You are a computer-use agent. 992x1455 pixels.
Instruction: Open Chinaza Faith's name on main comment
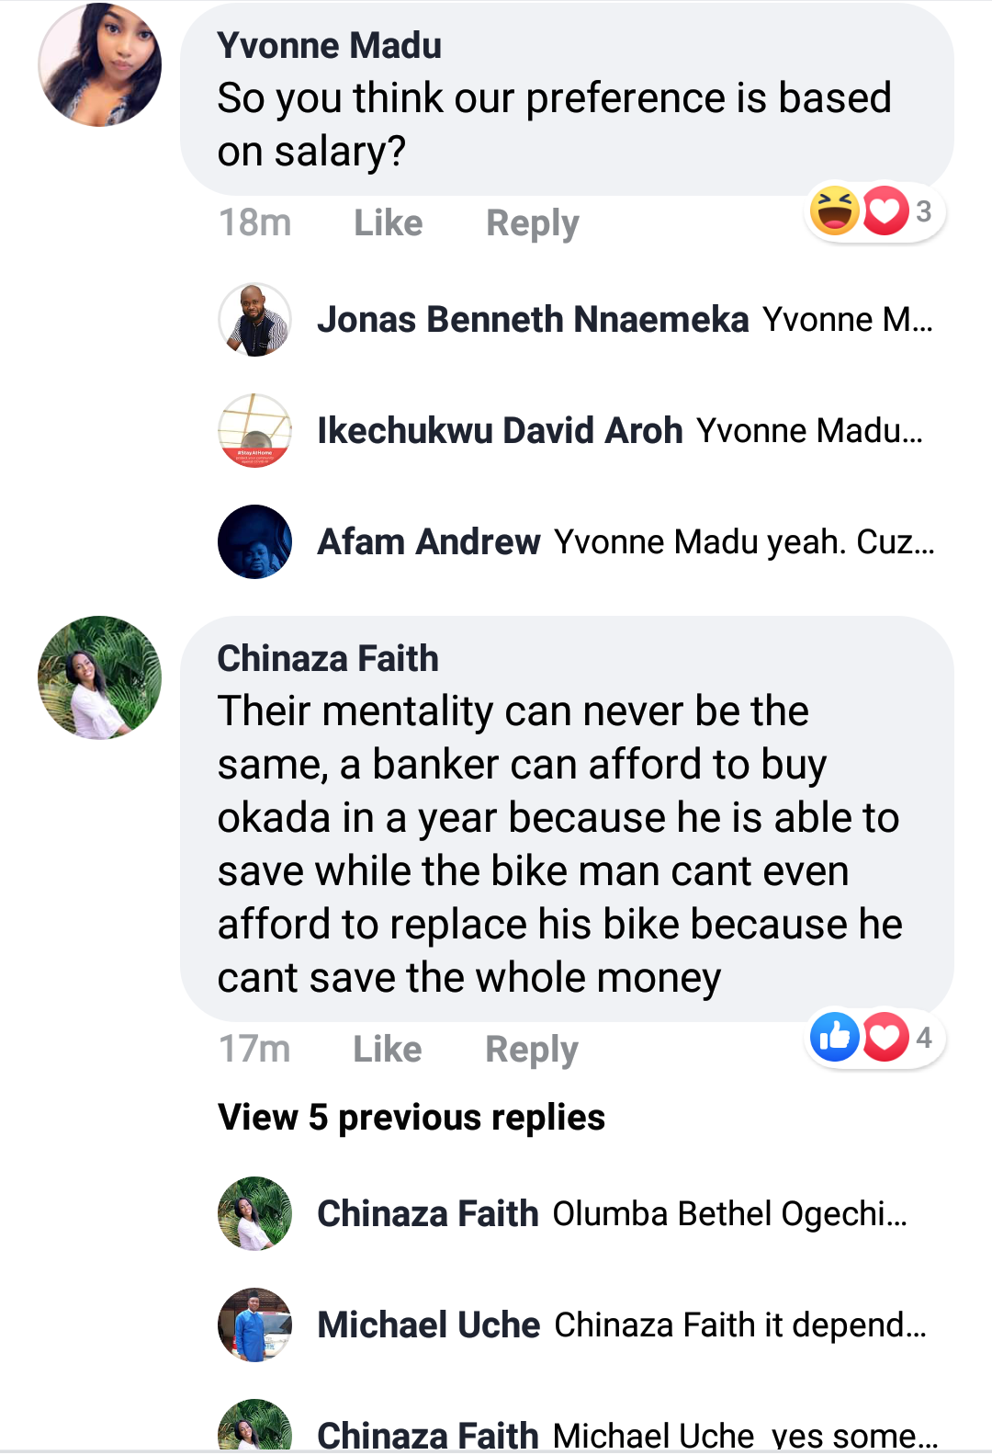[327, 659]
